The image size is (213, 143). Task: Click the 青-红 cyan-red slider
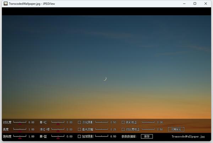(58, 122)
